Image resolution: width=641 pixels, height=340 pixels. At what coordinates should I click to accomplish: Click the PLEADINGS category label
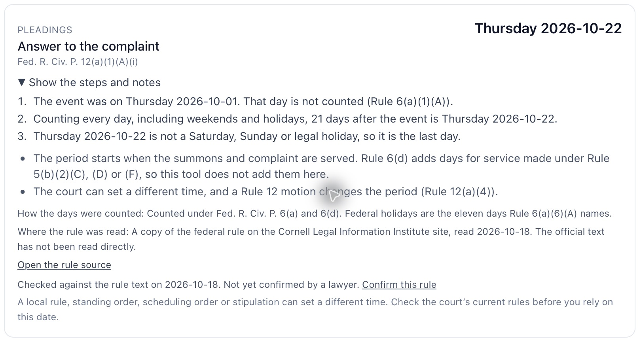[x=45, y=30]
